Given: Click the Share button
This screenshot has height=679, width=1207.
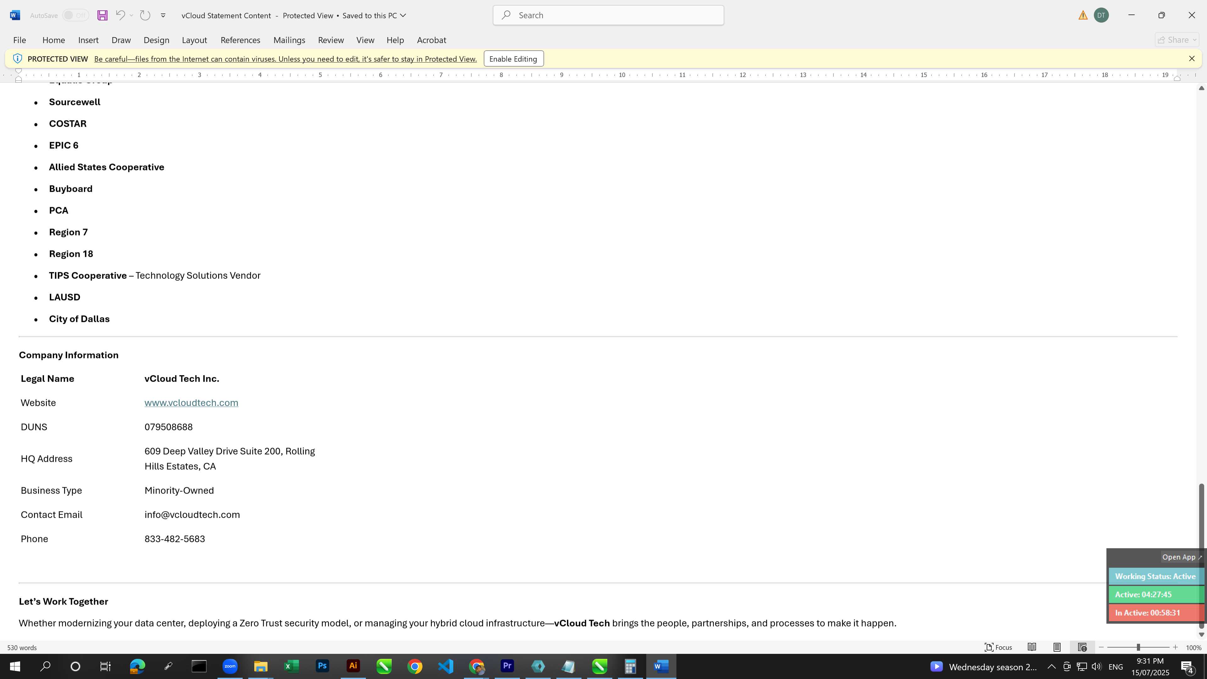Looking at the screenshot, I should [1177, 40].
